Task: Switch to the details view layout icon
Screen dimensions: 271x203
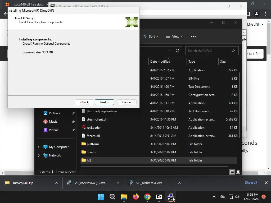Action: point(232,172)
